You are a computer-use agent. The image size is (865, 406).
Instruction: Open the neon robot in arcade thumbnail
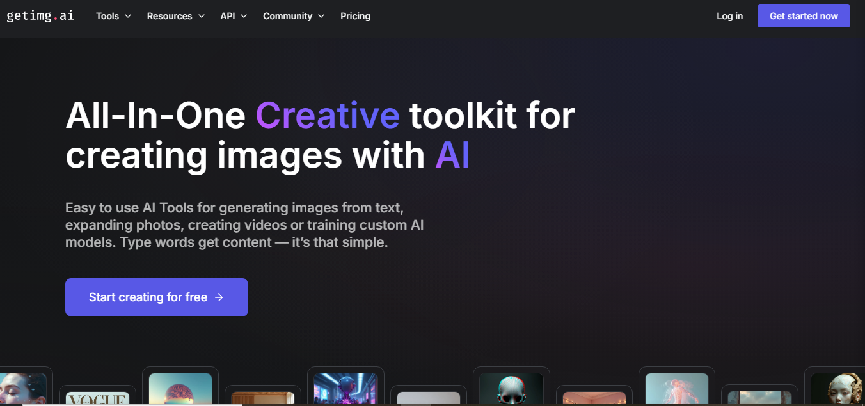(345, 389)
